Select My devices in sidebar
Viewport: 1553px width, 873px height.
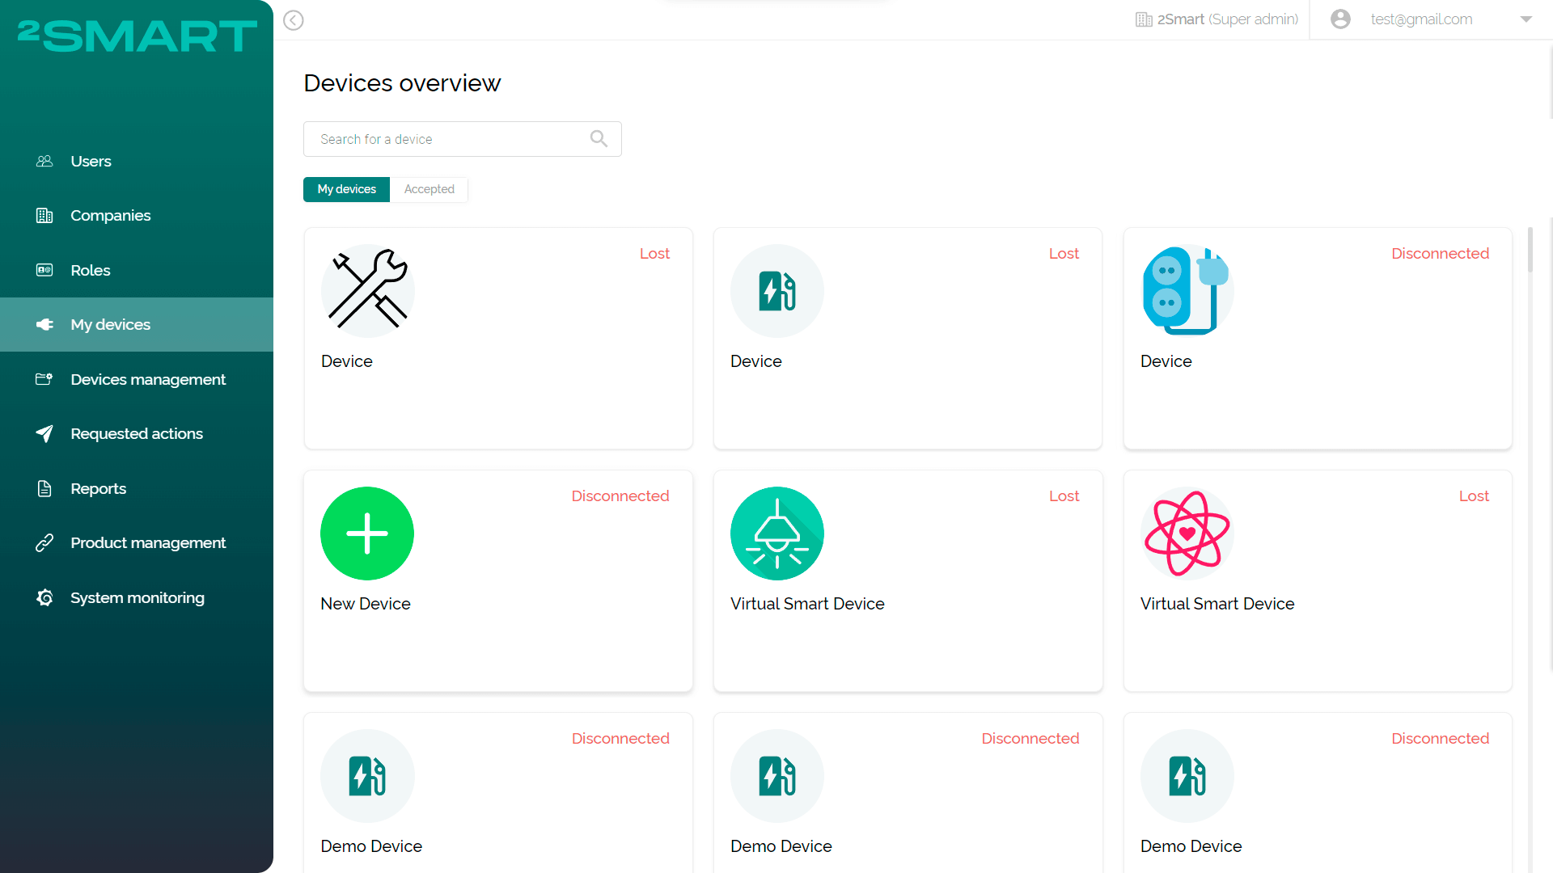137,324
